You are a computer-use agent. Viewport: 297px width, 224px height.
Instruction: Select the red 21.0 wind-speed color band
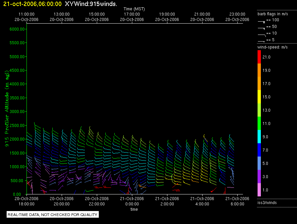pos(260,57)
